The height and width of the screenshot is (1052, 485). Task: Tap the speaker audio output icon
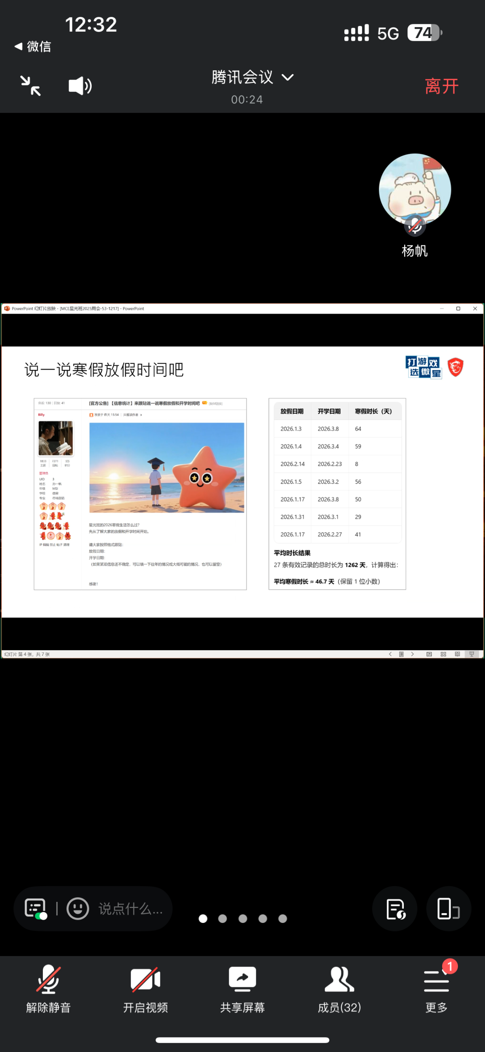(80, 86)
